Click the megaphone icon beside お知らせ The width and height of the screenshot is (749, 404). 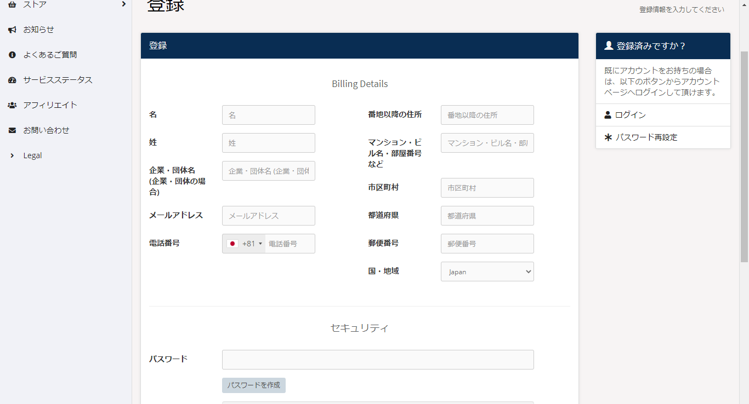point(12,30)
